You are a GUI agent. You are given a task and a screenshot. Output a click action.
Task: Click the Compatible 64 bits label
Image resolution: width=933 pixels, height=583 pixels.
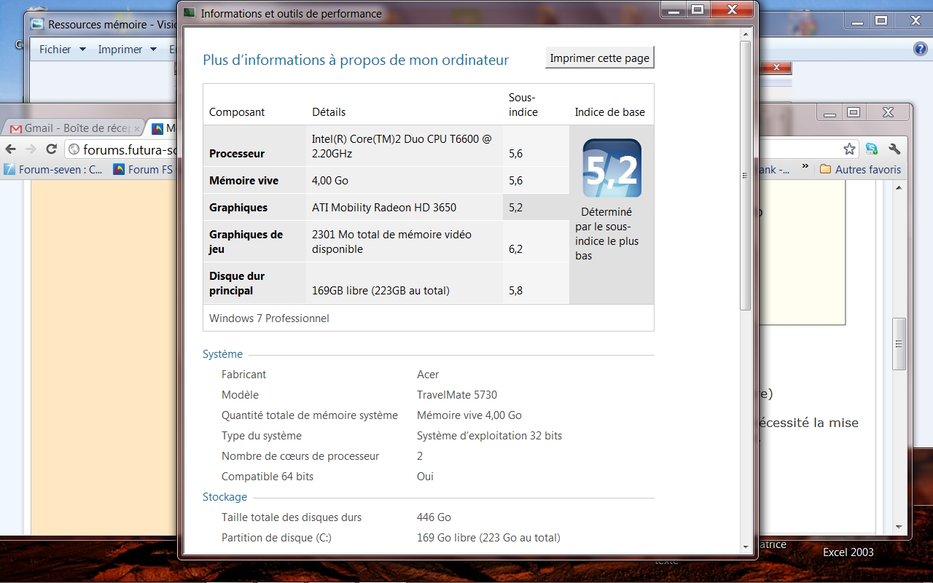click(268, 477)
